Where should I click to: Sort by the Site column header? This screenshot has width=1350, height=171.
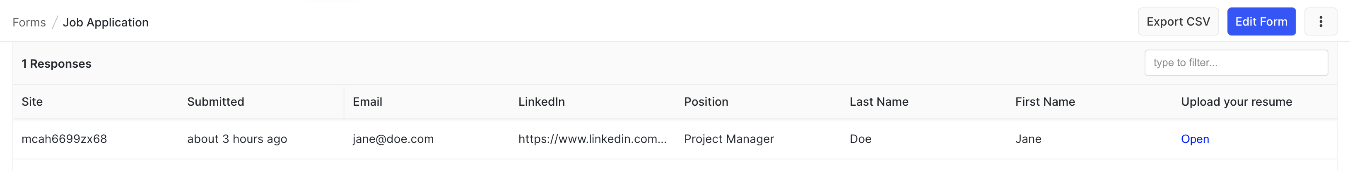click(32, 102)
